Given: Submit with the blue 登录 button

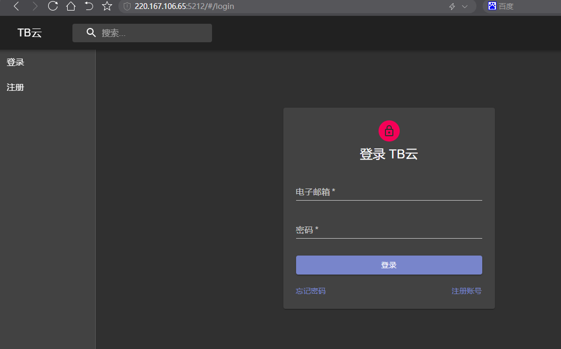Looking at the screenshot, I should pos(389,265).
